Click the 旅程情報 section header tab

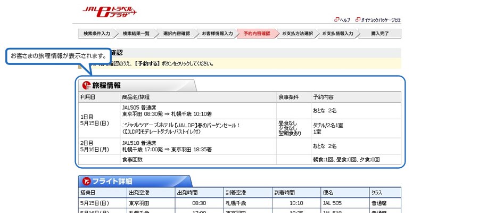tap(106, 85)
